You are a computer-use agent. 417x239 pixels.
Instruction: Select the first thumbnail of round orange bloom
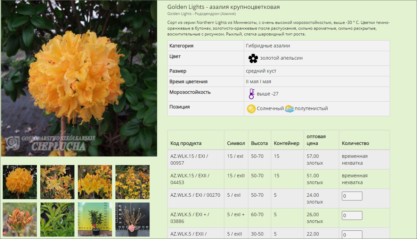[20, 182]
